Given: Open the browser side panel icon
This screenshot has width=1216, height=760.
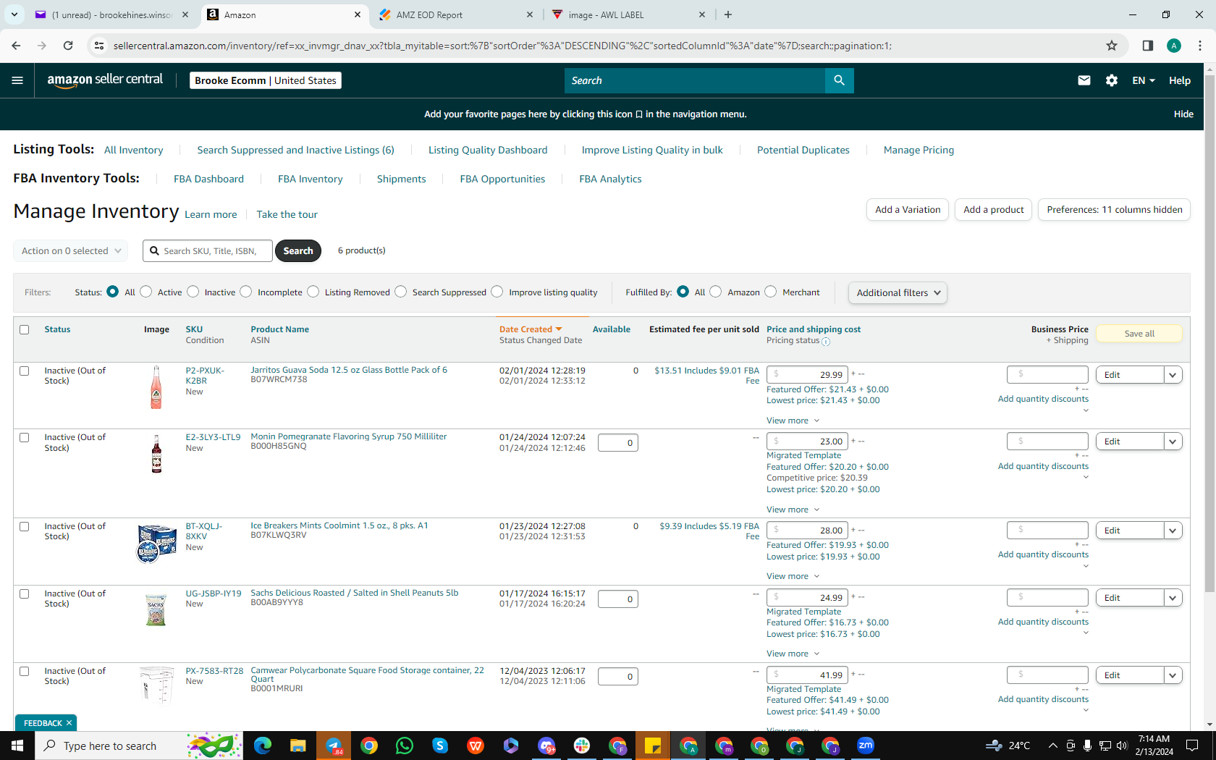Looking at the screenshot, I should (1148, 46).
